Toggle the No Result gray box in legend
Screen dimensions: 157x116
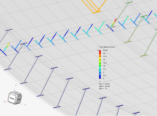point(100,81)
